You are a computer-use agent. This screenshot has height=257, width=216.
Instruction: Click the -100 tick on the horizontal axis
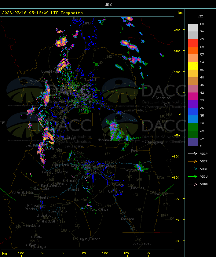pyautogui.click(x=20, y=253)
